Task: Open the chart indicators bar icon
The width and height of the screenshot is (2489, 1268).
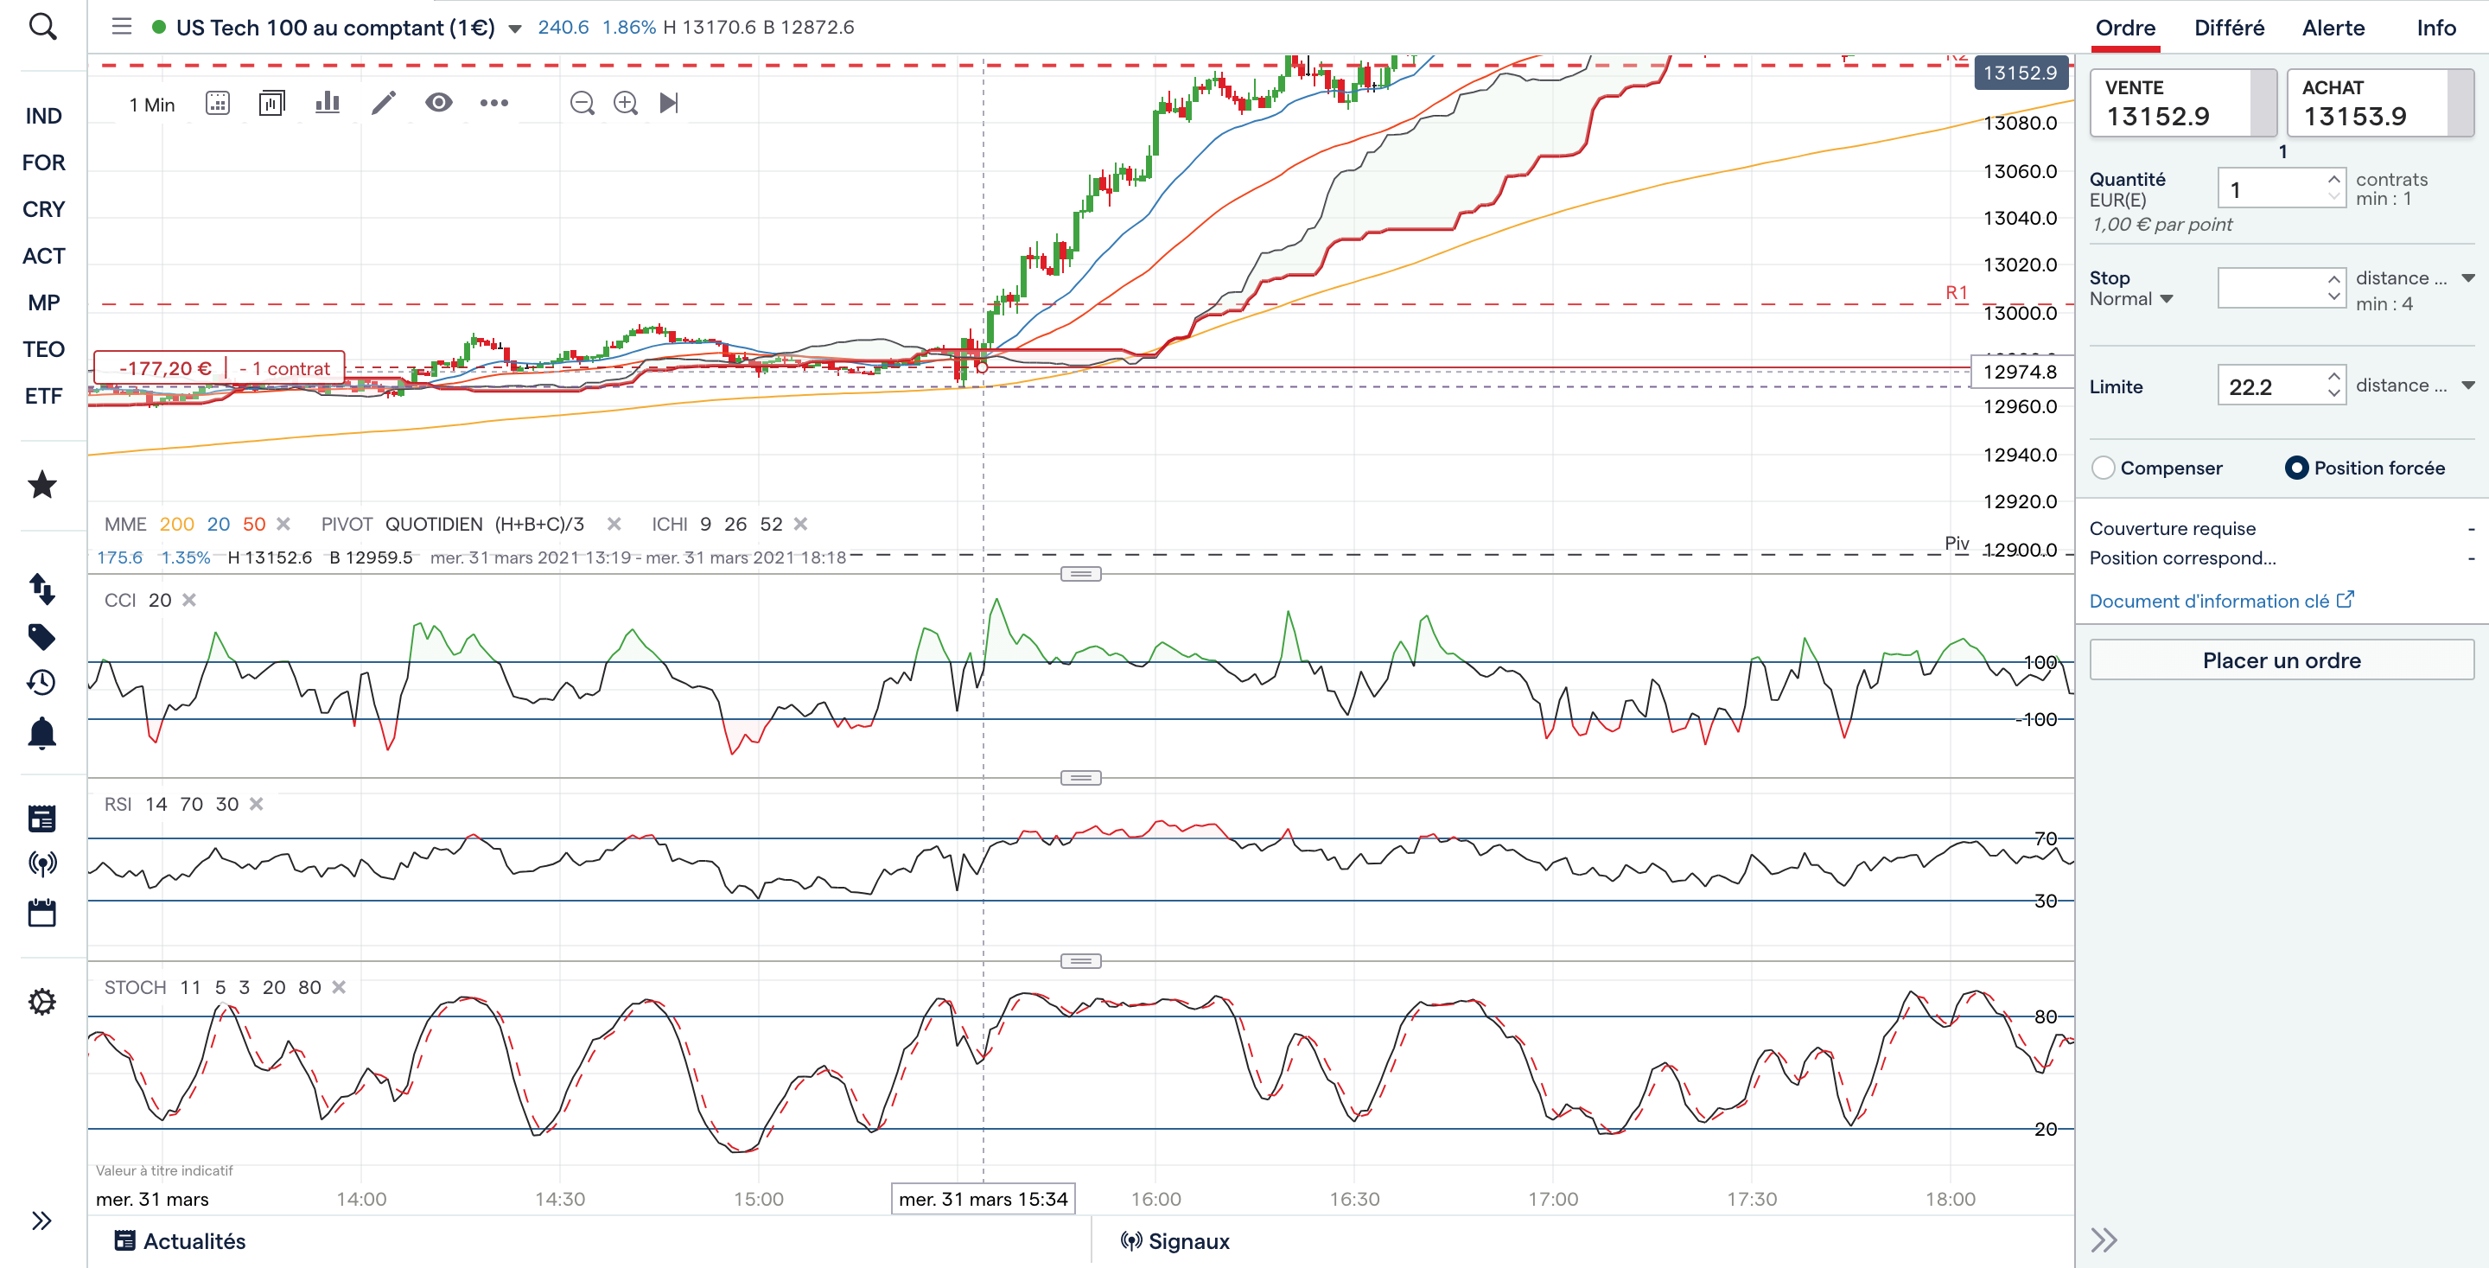Action: [328, 103]
